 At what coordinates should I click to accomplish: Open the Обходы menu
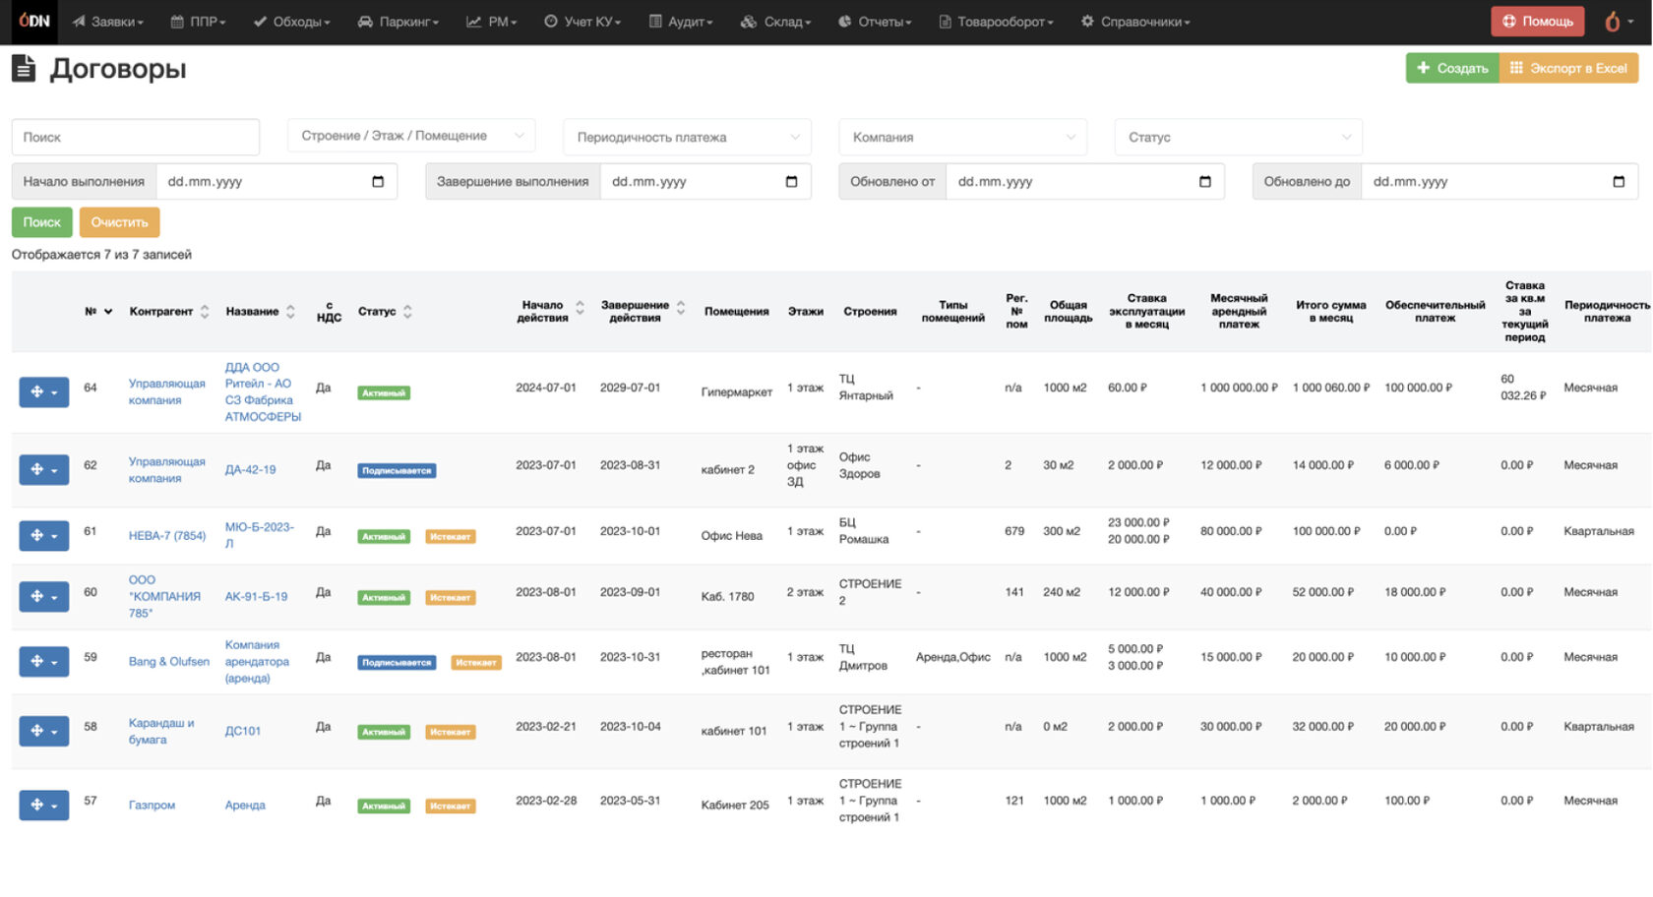point(291,22)
